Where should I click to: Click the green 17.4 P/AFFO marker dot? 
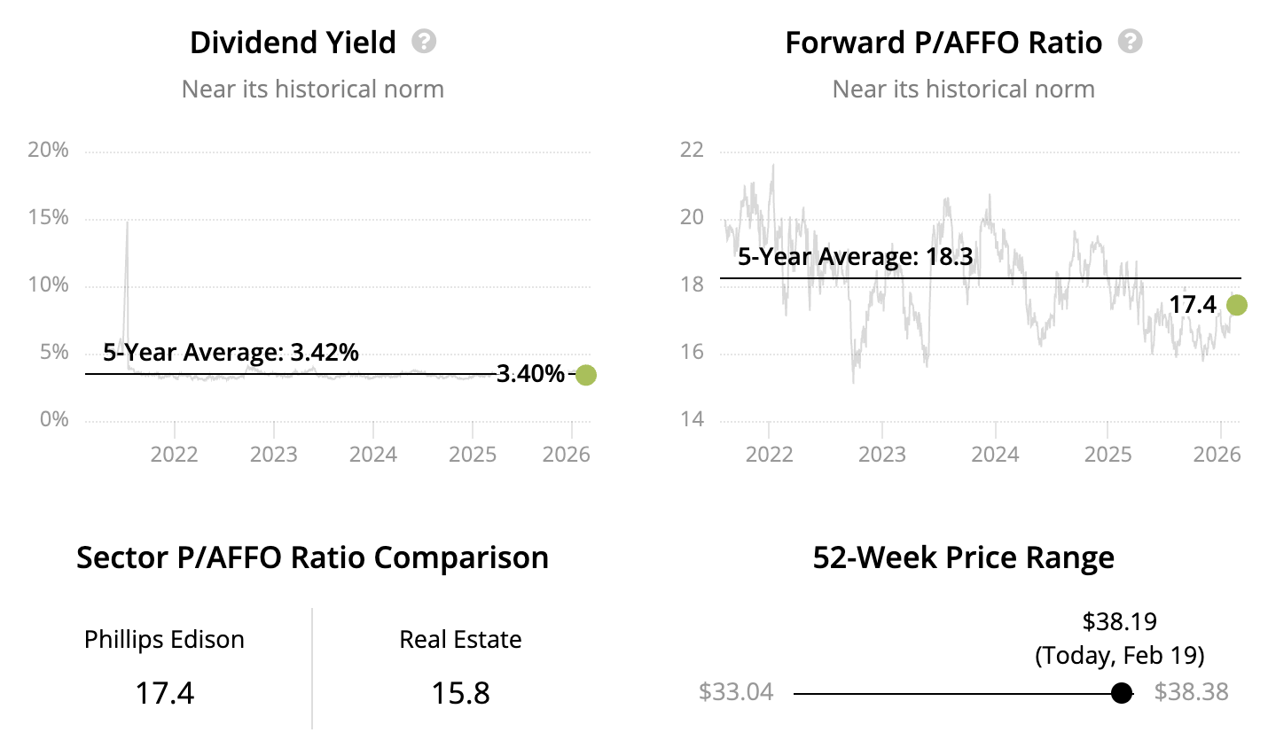point(1236,305)
